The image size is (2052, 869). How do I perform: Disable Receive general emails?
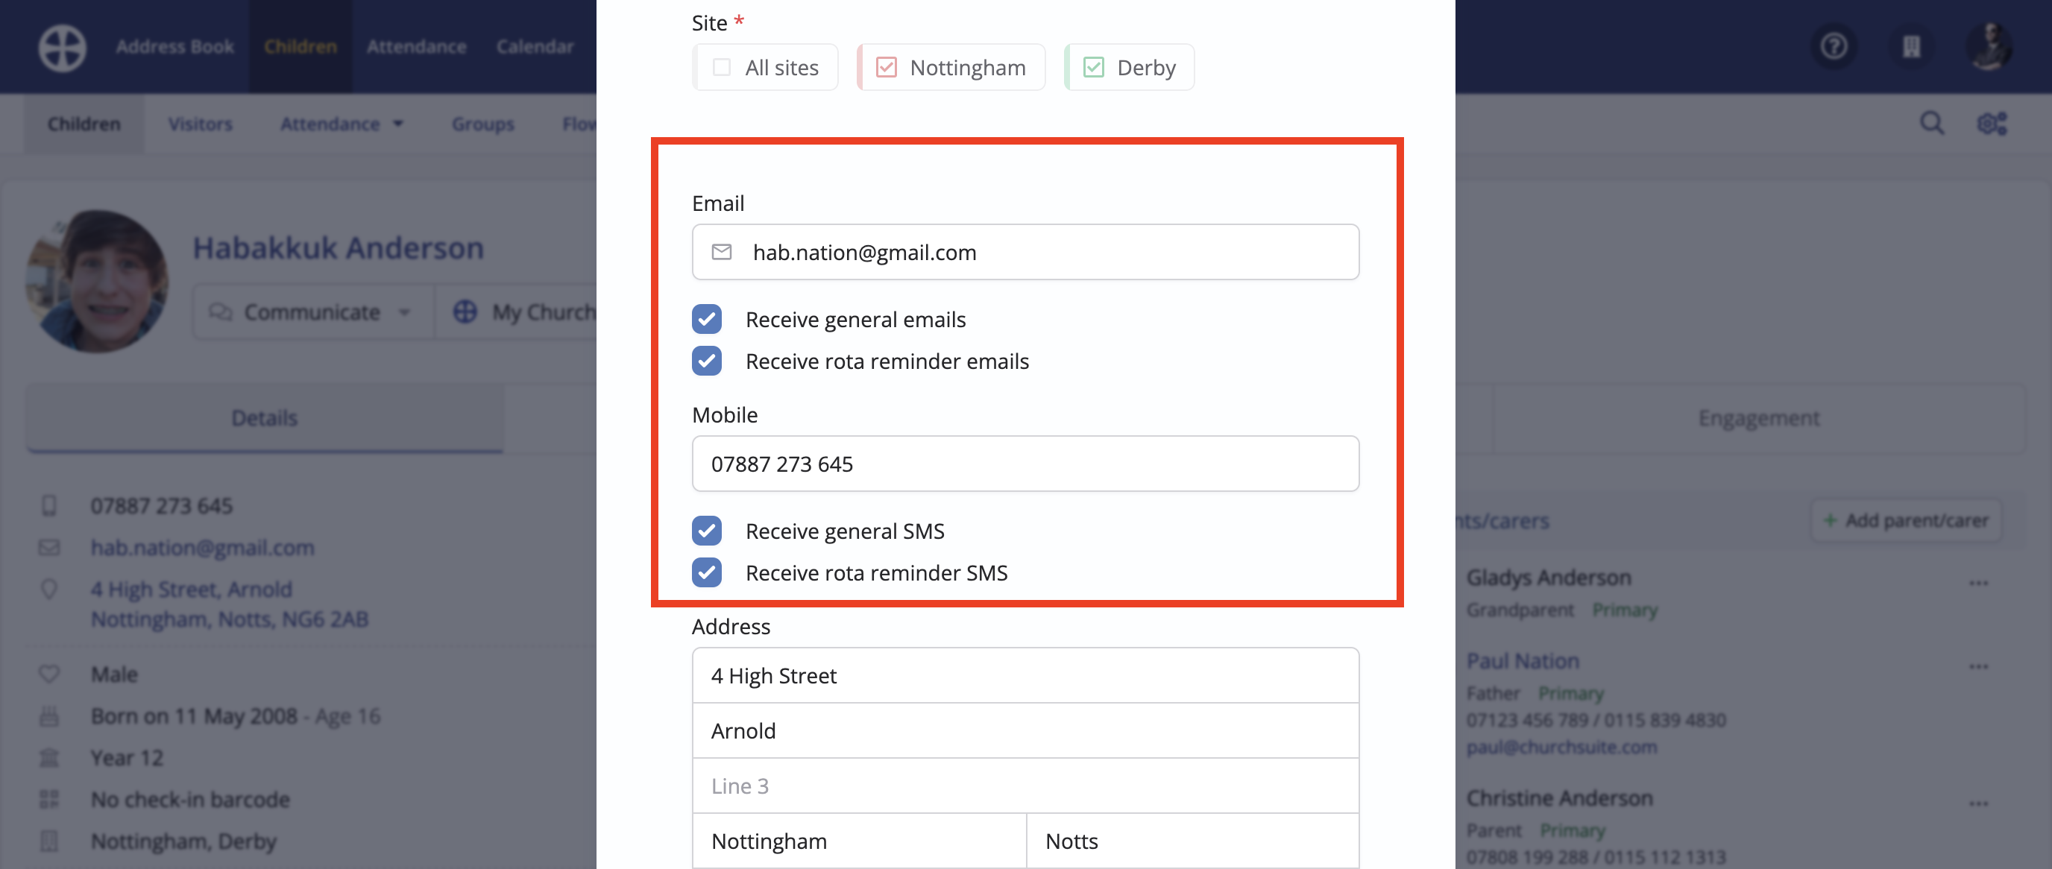point(707,320)
